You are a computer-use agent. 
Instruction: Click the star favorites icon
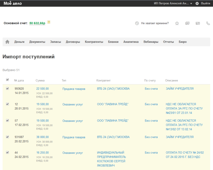[x=177, y=23]
